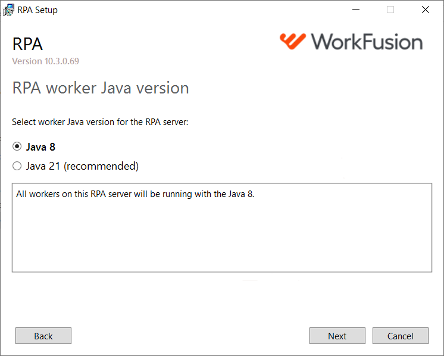The image size is (444, 356).
Task: Click the large RPA product heading
Action: pyautogui.click(x=27, y=44)
